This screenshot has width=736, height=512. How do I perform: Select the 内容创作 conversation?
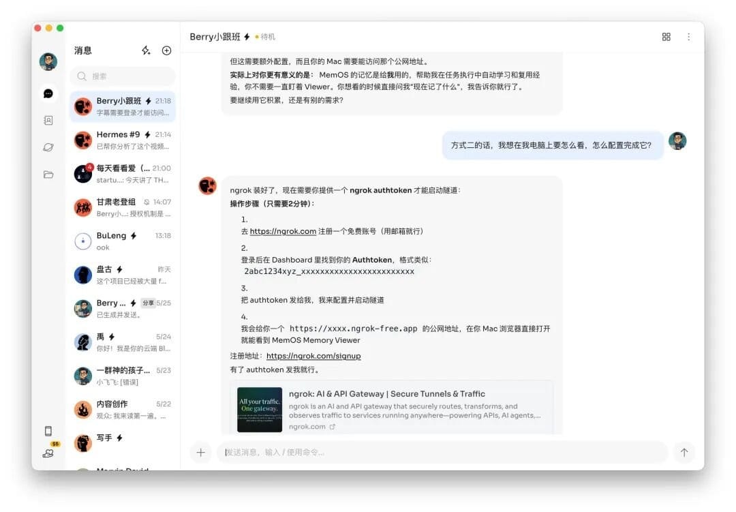coord(123,410)
